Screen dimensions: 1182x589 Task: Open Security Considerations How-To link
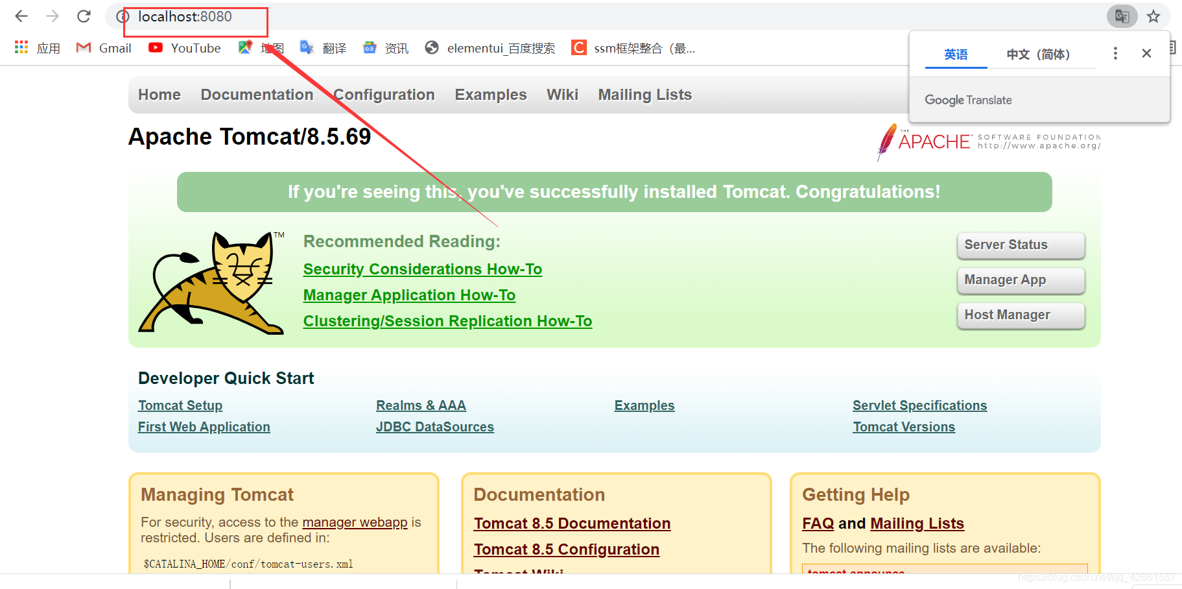coord(423,269)
